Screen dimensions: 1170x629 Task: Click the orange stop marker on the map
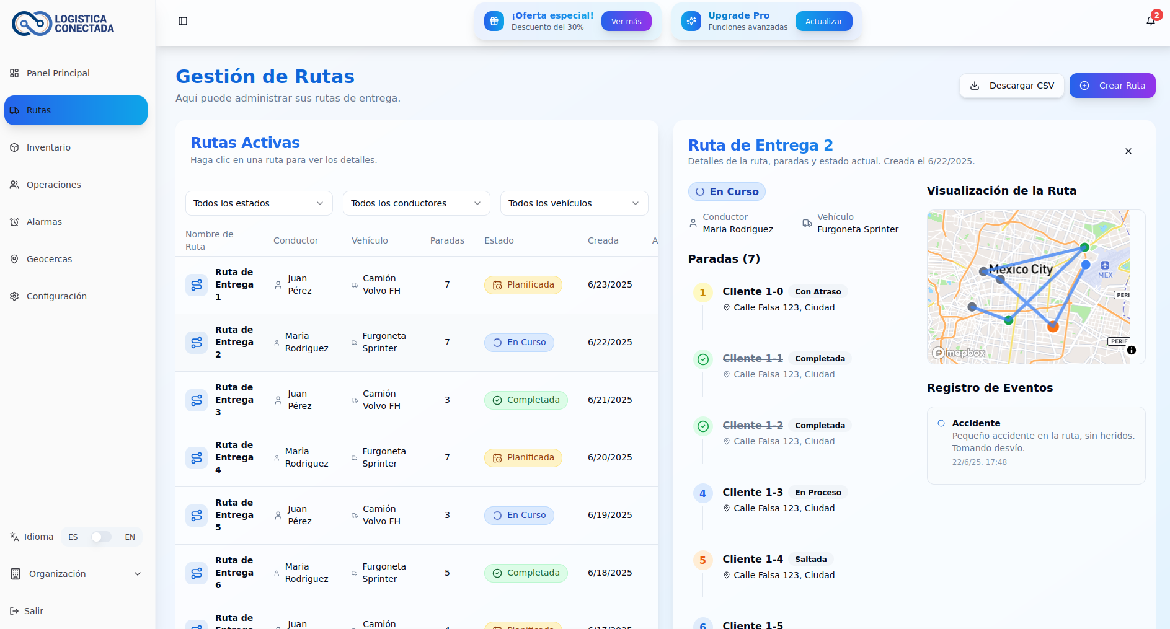coord(1053,327)
